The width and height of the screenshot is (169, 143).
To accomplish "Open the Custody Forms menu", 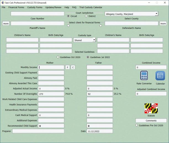I will click(35, 7).
